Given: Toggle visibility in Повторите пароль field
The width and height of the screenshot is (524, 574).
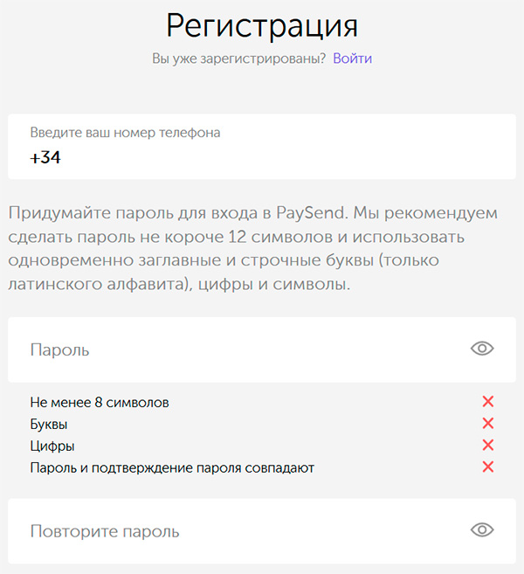Looking at the screenshot, I should 482,530.
